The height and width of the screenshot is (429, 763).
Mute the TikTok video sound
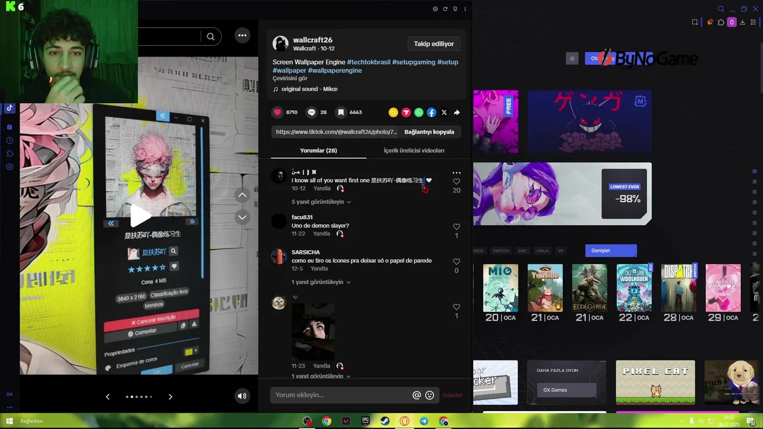[241, 396]
